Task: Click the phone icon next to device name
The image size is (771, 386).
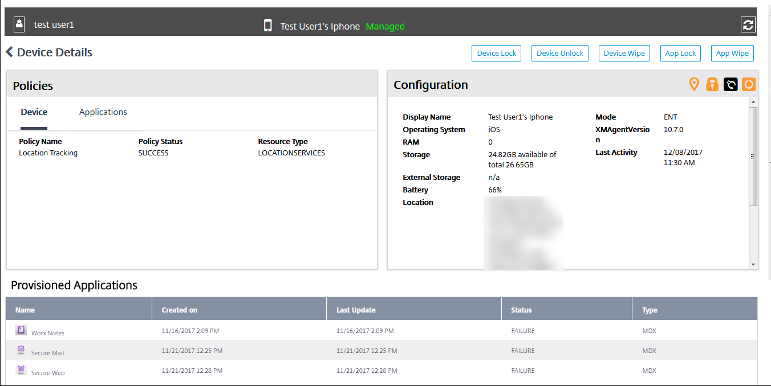Action: pyautogui.click(x=268, y=26)
